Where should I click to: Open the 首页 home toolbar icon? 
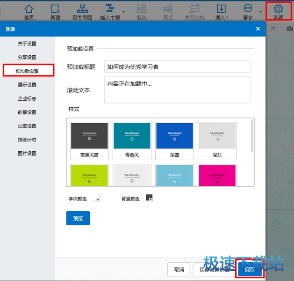click(29, 12)
